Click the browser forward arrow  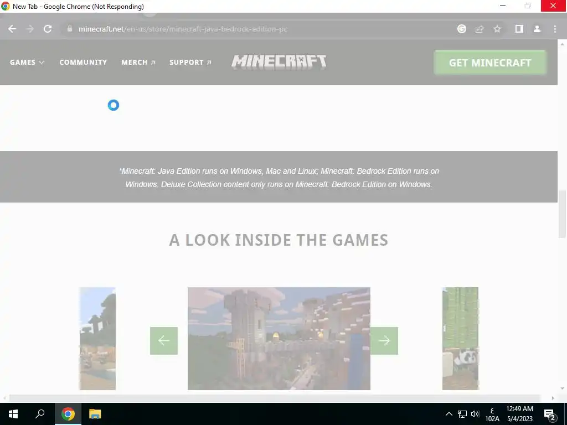click(30, 29)
